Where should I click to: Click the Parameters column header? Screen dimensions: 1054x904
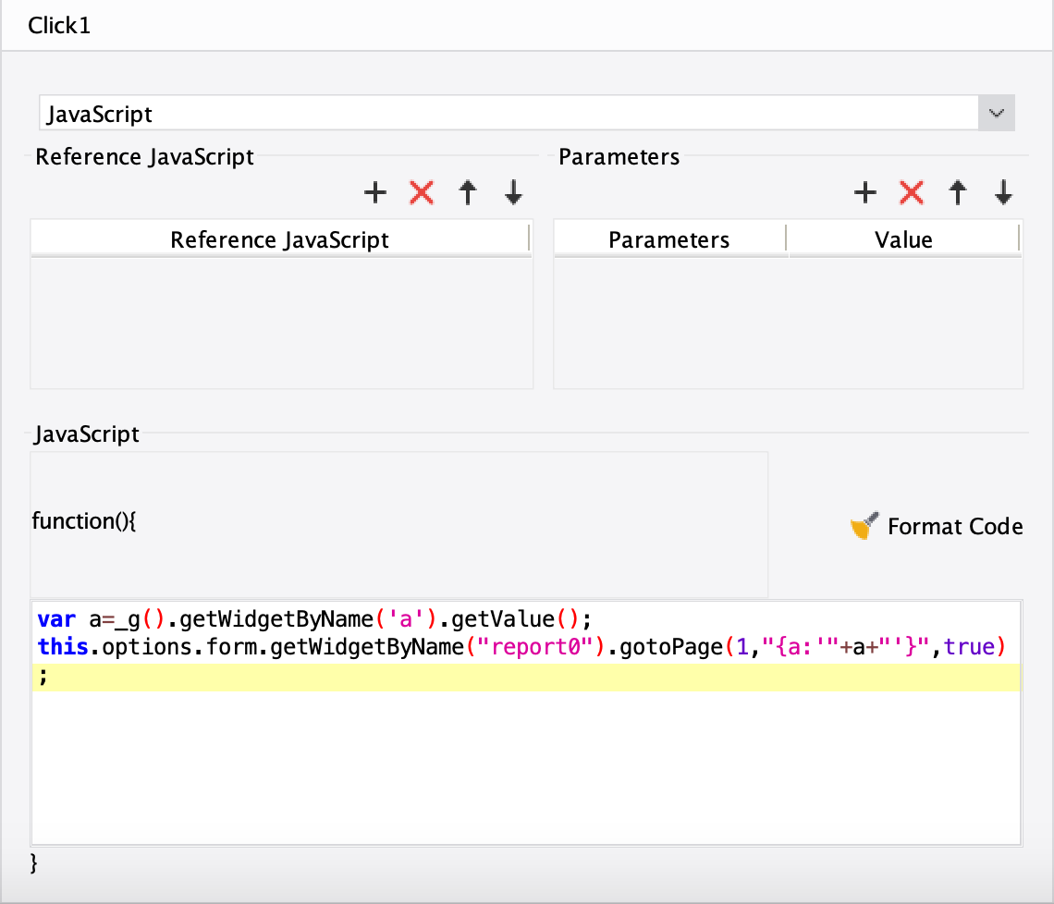point(668,239)
